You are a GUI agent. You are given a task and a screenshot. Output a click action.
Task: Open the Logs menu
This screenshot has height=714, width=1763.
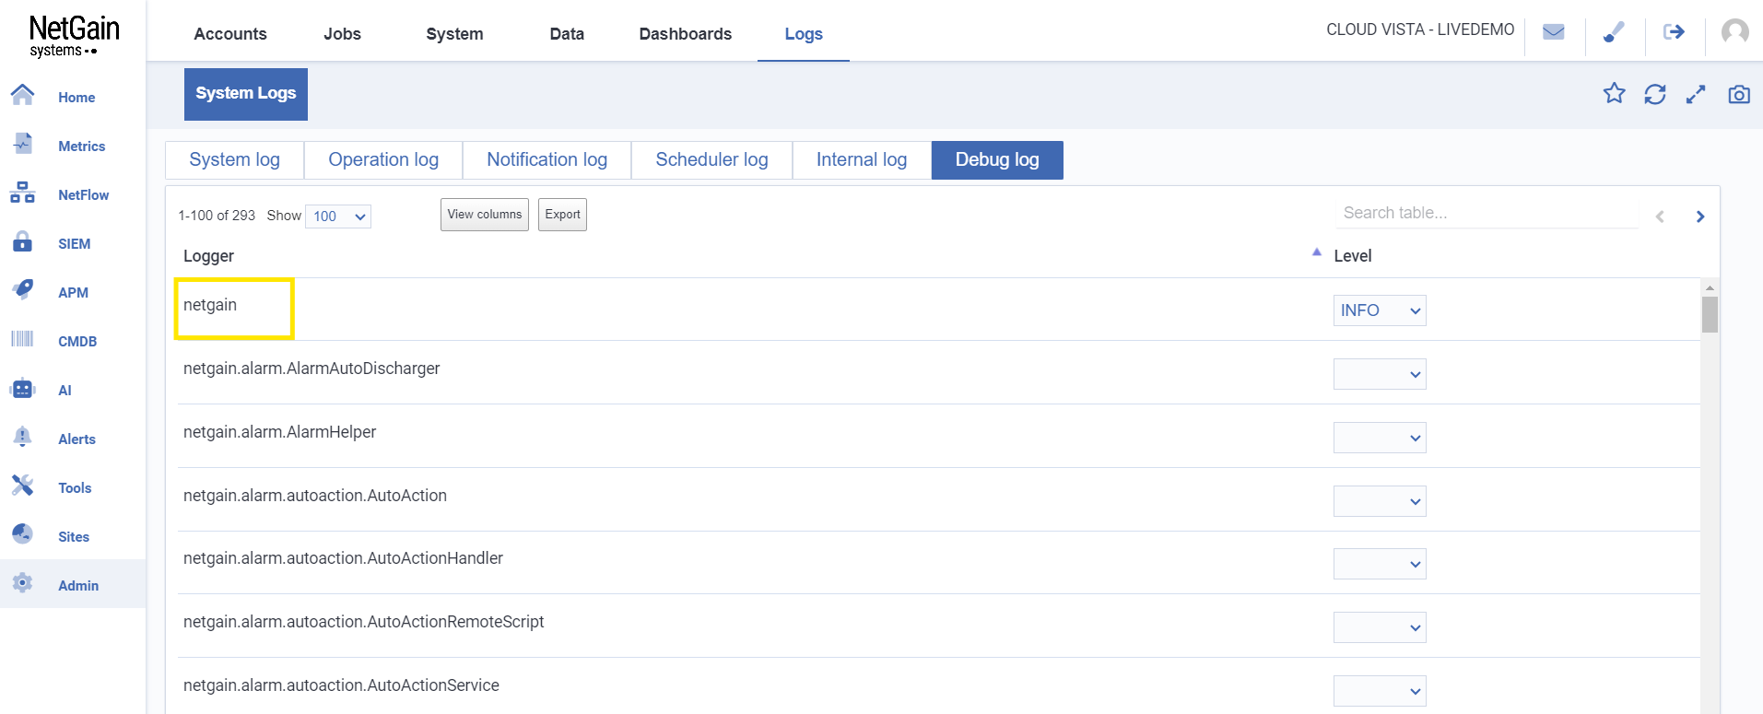click(x=804, y=34)
